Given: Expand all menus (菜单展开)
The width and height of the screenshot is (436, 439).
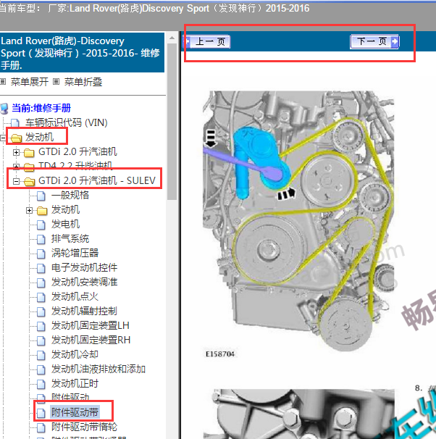Looking at the screenshot, I should (30, 82).
